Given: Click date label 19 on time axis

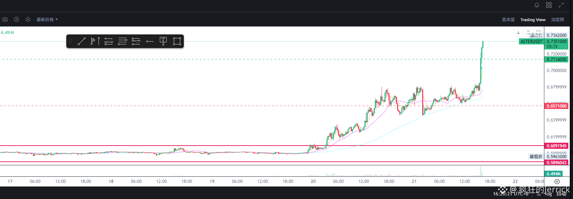Looking at the screenshot, I should pyautogui.click(x=212, y=181).
